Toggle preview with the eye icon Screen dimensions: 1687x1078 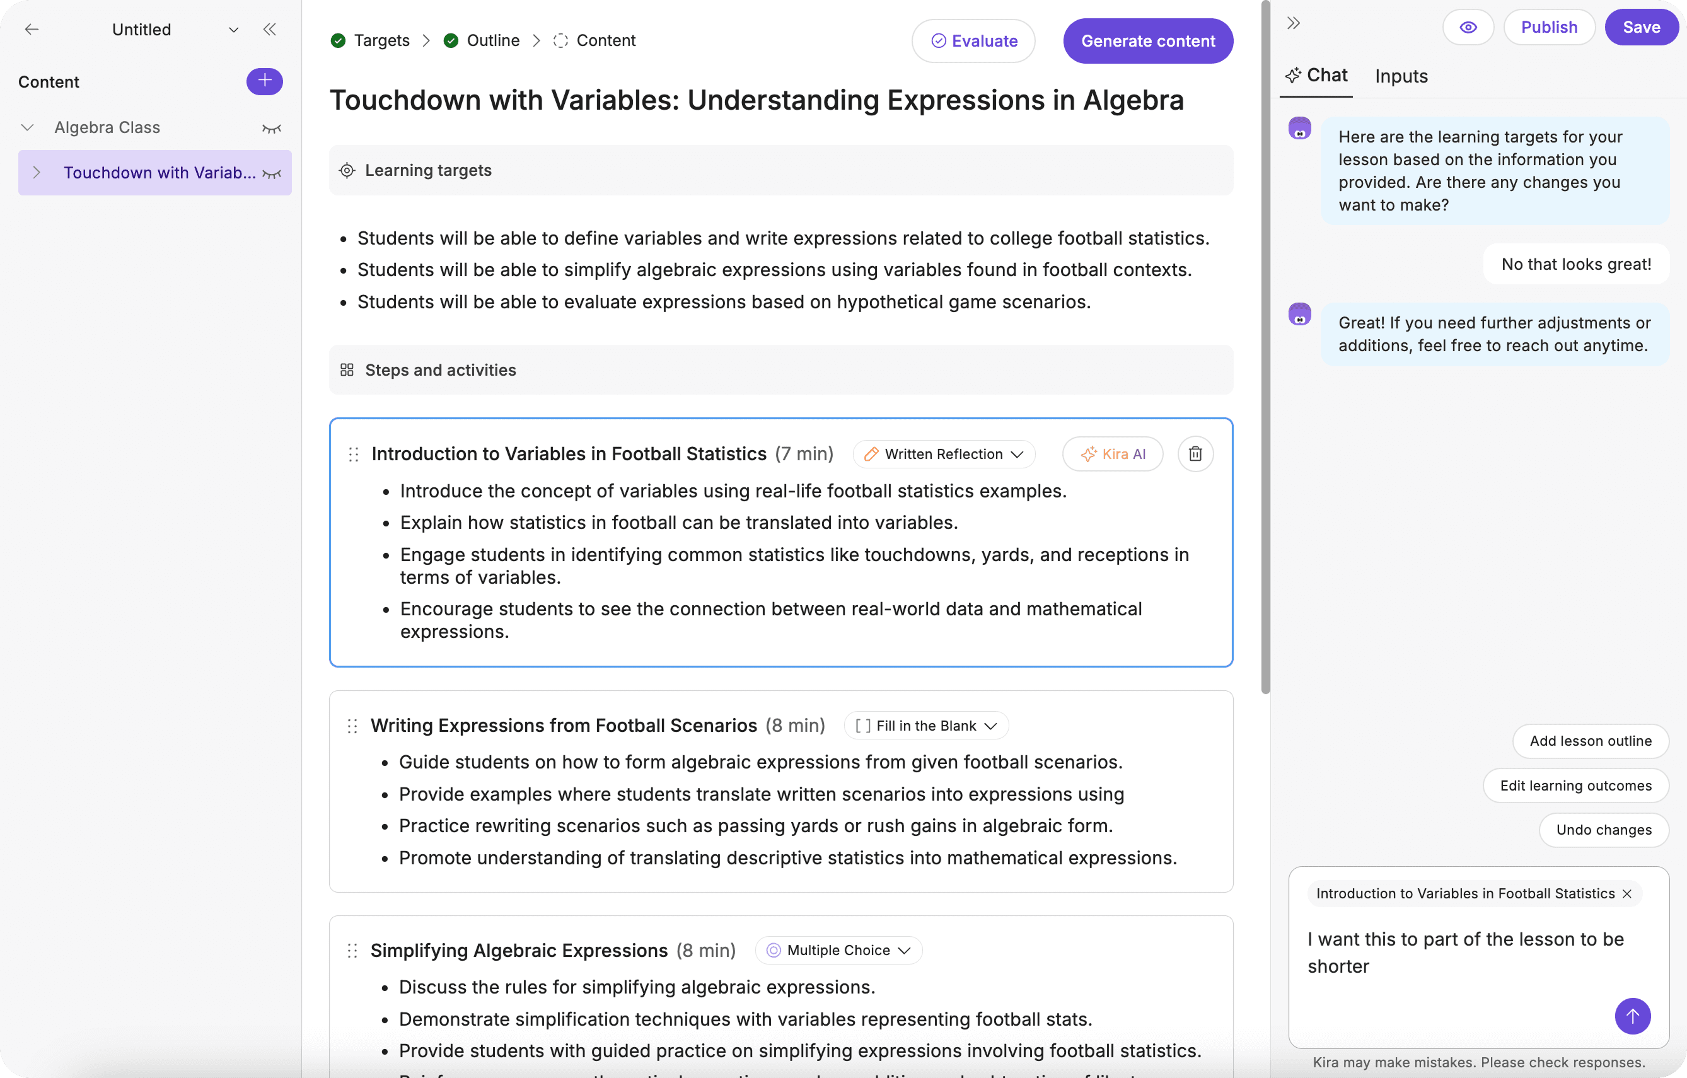pos(1468,27)
